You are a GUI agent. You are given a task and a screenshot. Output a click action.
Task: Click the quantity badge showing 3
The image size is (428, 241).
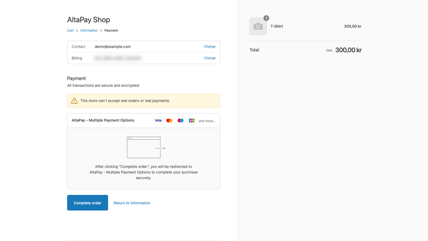point(266,18)
